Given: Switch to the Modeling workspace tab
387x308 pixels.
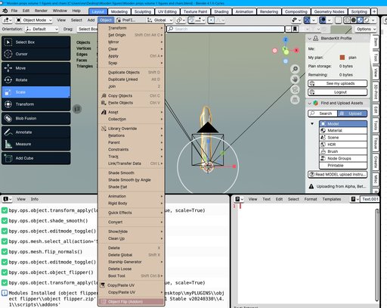Looking at the screenshot, I should point(119,11).
